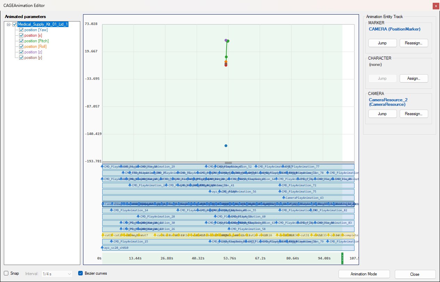Click Assign in the CHARACTER section
Screen dimensions: 440x282
click(x=414, y=78)
